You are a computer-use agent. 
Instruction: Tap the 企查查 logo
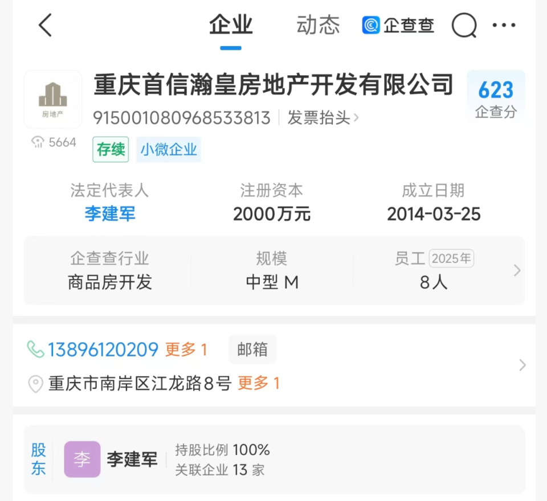coord(398,25)
